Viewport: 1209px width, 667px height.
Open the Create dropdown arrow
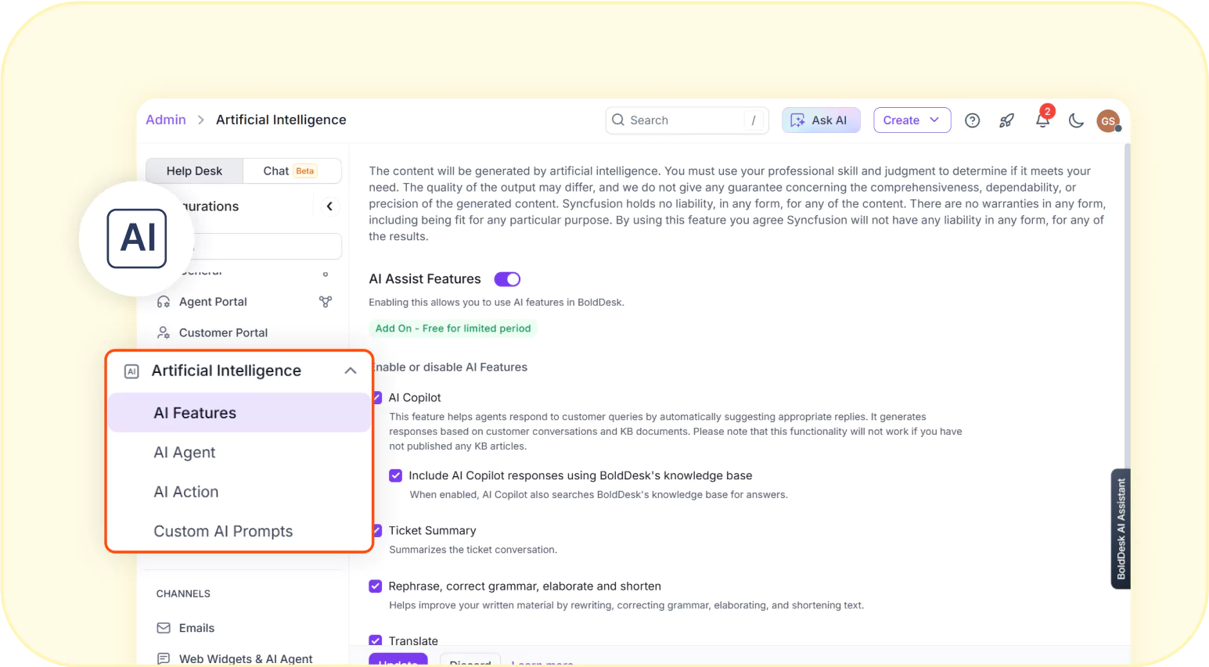(934, 120)
